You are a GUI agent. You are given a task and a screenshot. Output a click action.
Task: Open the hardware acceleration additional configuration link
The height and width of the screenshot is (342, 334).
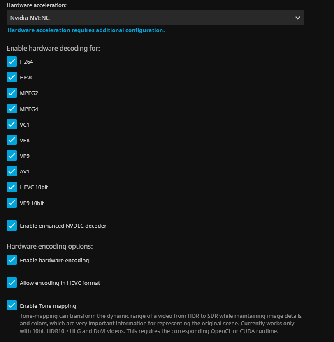[86, 30]
